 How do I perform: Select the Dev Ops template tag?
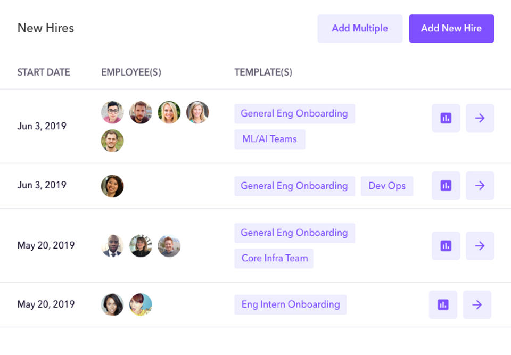coord(387,186)
